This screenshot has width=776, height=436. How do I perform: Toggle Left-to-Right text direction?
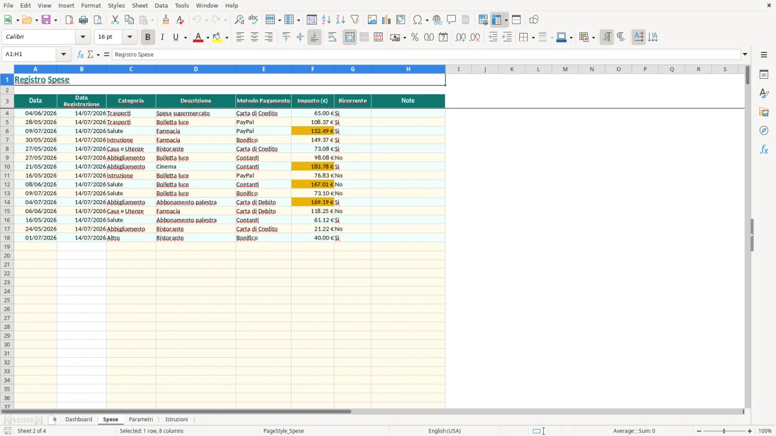click(x=607, y=37)
